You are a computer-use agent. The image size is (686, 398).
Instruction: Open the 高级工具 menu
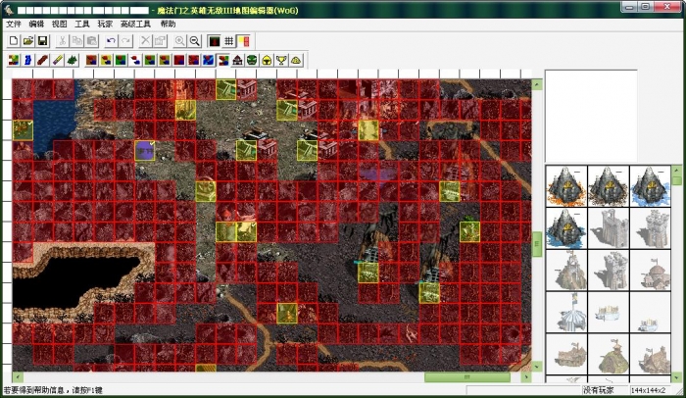pyautogui.click(x=135, y=25)
